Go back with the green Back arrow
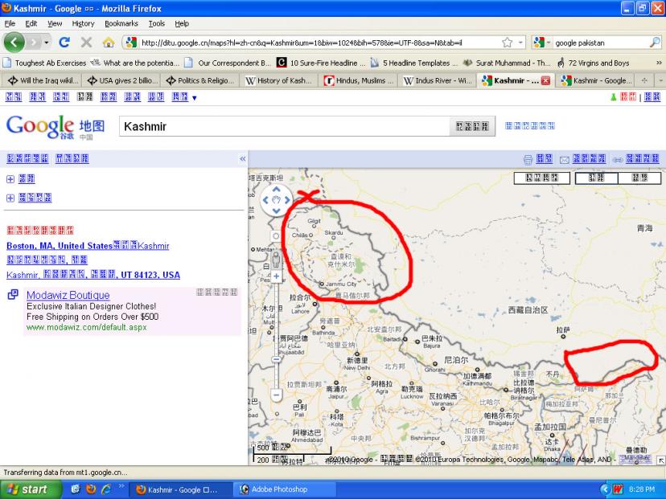The image size is (666, 499). click(14, 43)
